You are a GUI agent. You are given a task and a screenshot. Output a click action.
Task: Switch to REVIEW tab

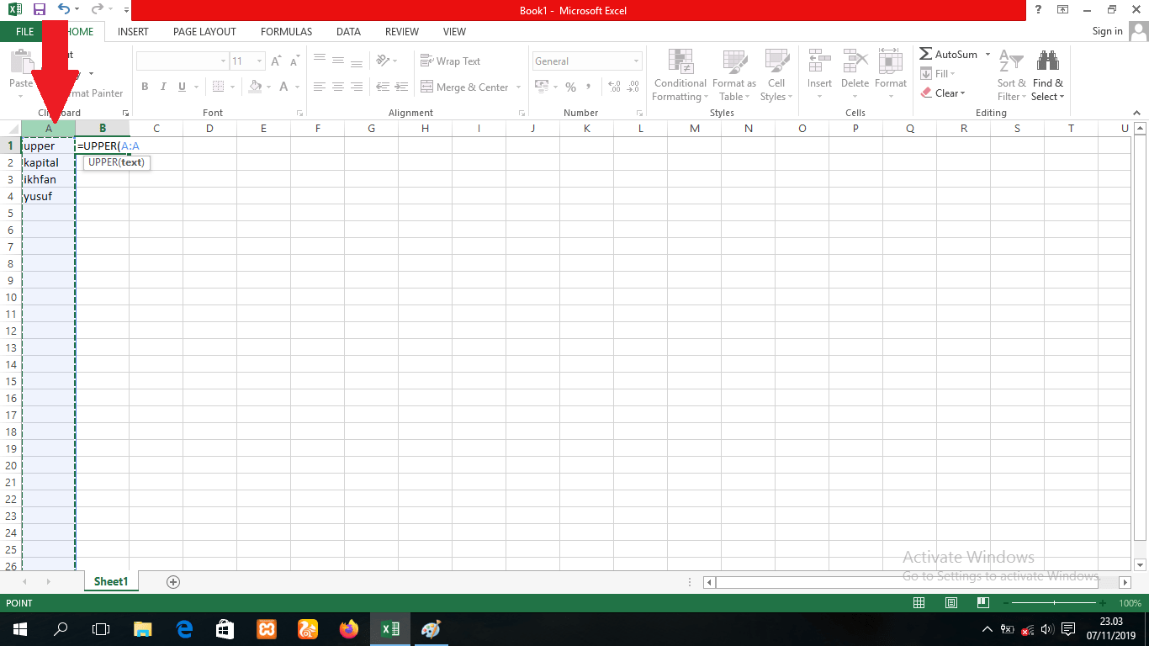[402, 31]
